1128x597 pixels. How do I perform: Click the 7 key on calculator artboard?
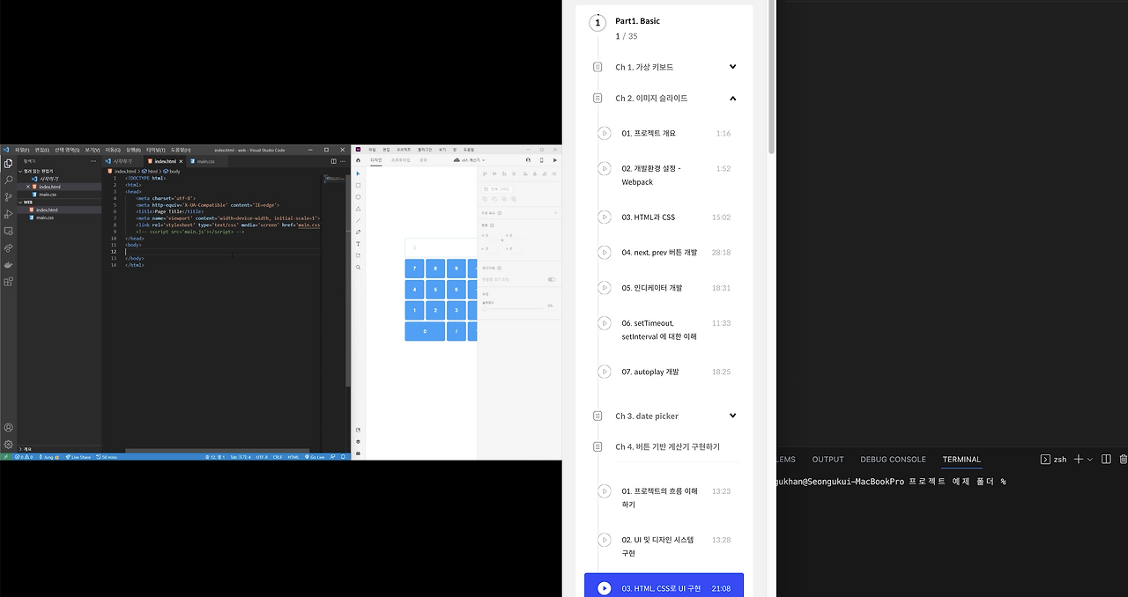(x=414, y=269)
